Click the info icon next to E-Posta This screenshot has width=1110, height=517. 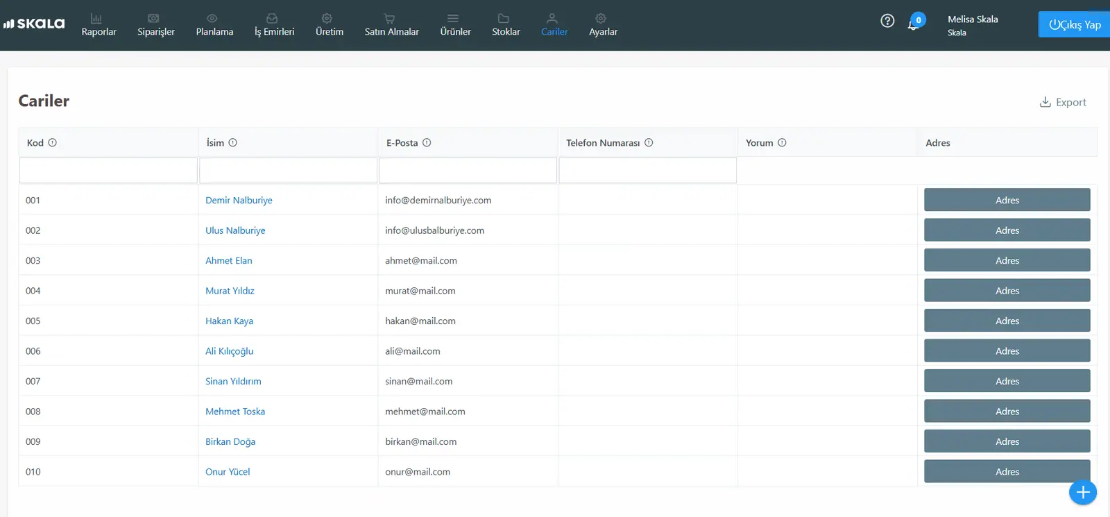pos(427,143)
